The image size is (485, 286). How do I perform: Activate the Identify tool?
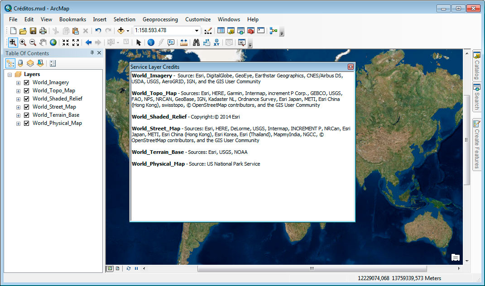(x=151, y=43)
